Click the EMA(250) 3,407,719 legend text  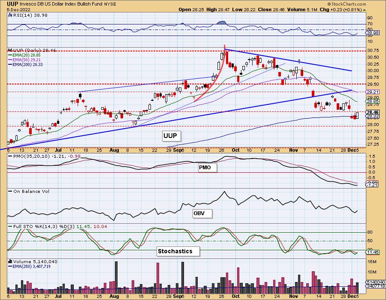[x=31, y=266]
